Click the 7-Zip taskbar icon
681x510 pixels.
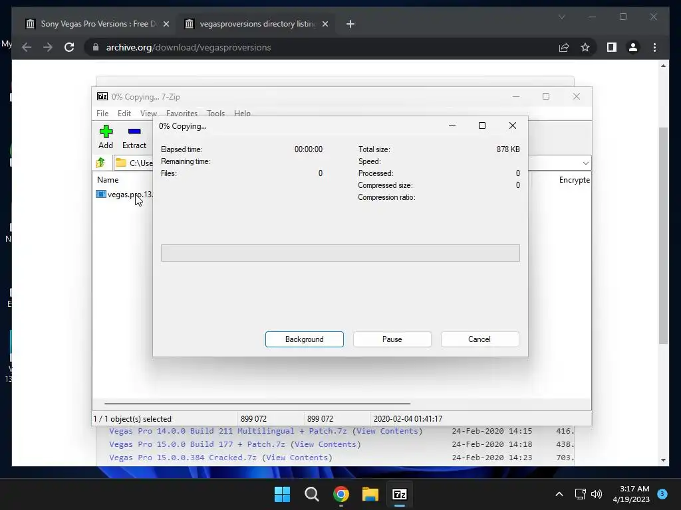pyautogui.click(x=400, y=494)
